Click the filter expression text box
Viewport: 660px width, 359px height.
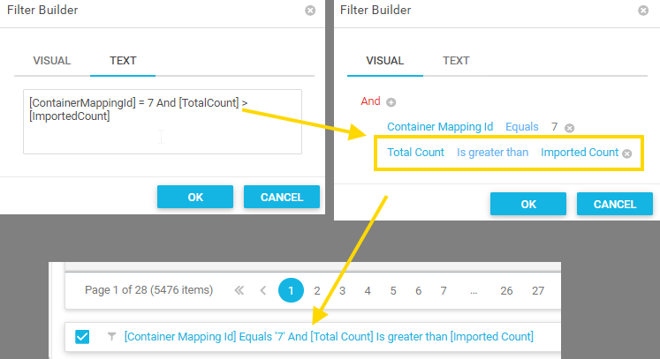pos(163,121)
